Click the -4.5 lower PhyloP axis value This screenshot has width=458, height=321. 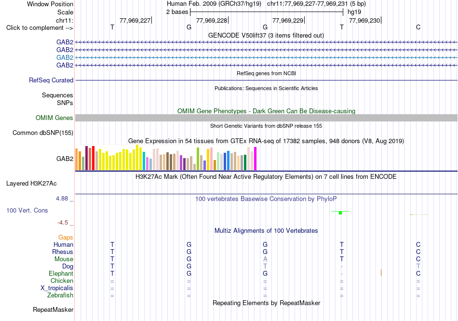point(63,223)
